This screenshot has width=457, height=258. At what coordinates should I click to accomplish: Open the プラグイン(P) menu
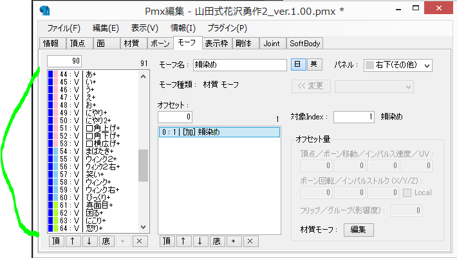[x=227, y=28]
